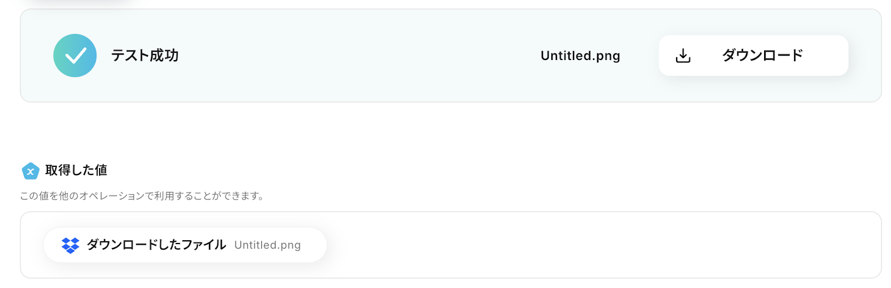Click the Untitled.png filename beside ダウンロード button
This screenshot has height=288, width=891.
pyautogui.click(x=580, y=56)
